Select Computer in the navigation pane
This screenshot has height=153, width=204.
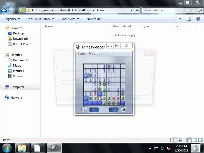click(17, 87)
